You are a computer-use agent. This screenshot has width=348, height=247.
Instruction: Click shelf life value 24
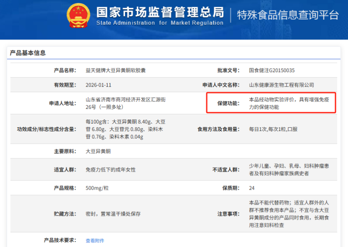tap(252, 188)
